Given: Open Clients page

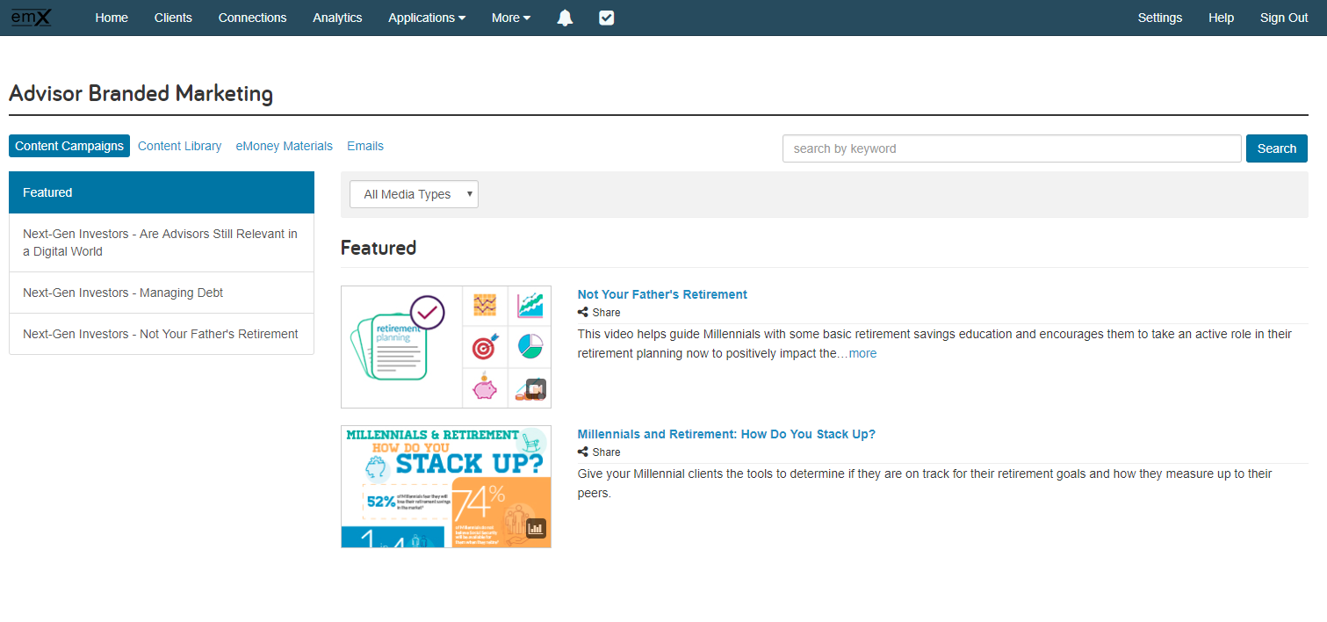Looking at the screenshot, I should 173,18.
